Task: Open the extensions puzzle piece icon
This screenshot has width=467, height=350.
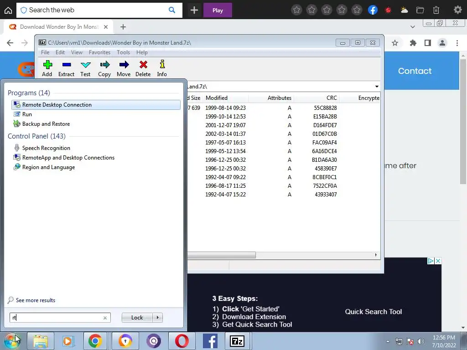Action: click(413, 43)
